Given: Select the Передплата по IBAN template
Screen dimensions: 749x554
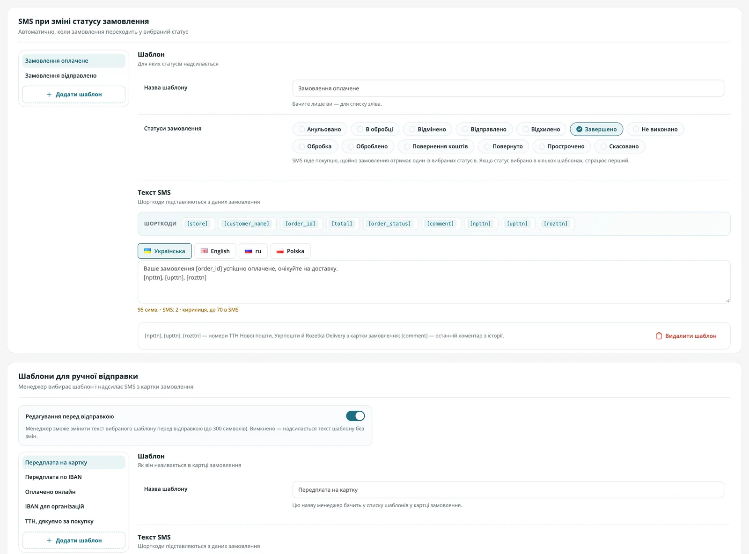Looking at the screenshot, I should pyautogui.click(x=73, y=477).
